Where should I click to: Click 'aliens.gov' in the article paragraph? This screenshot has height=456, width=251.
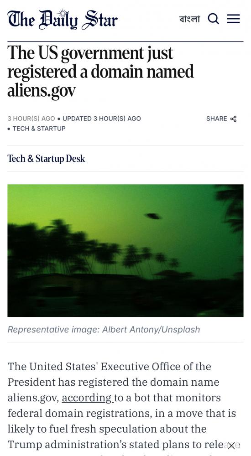pyautogui.click(x=33, y=398)
